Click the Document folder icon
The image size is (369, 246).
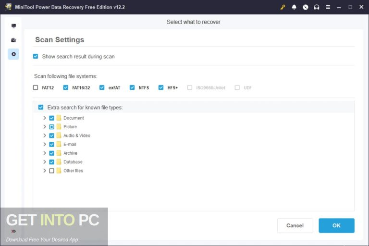tap(59, 118)
